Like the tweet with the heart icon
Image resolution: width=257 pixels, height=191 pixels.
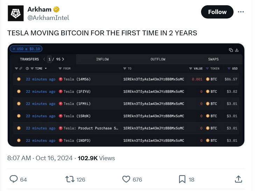point(126,179)
